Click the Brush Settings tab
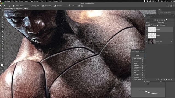 click(135, 52)
